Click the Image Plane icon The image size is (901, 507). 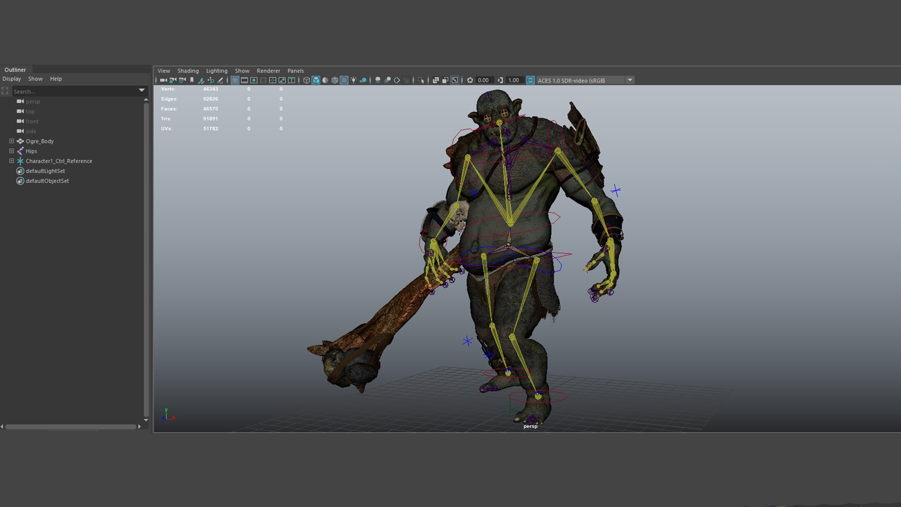(201, 80)
